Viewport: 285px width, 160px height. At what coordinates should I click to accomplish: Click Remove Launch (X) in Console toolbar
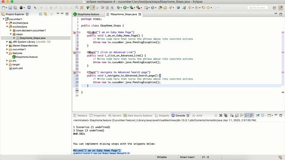point(221,116)
